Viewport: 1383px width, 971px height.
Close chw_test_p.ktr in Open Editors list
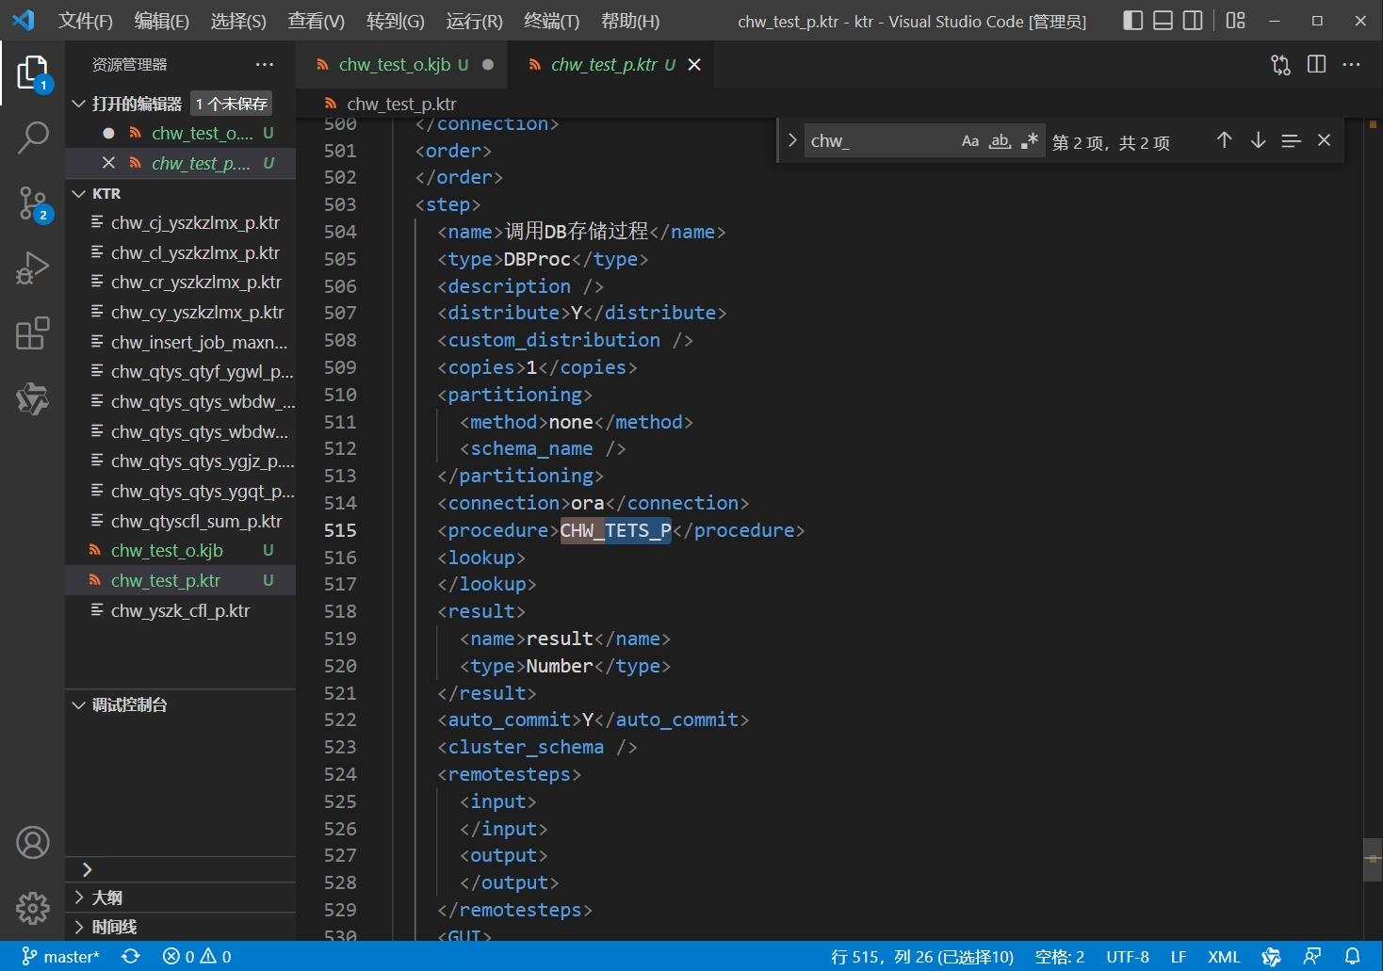coord(108,163)
